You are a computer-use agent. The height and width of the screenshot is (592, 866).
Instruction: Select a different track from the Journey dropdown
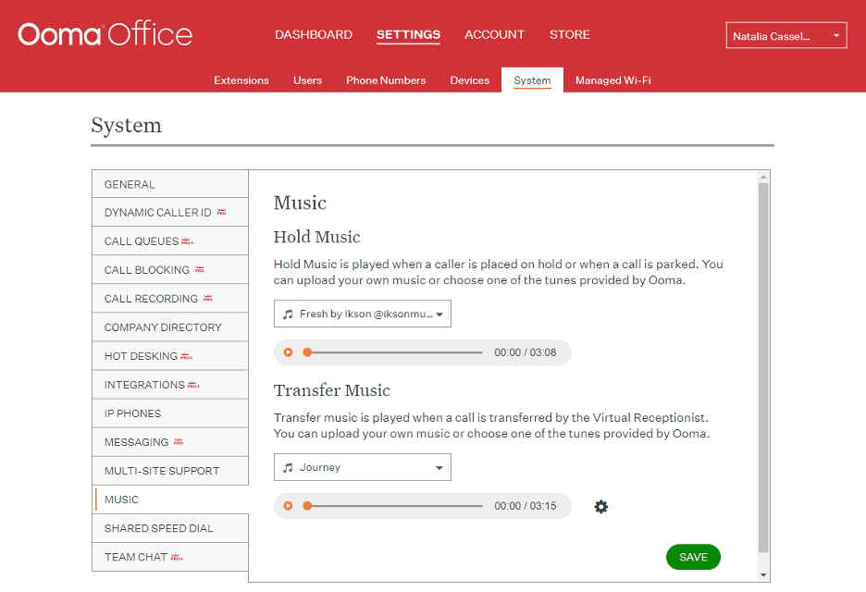point(362,467)
